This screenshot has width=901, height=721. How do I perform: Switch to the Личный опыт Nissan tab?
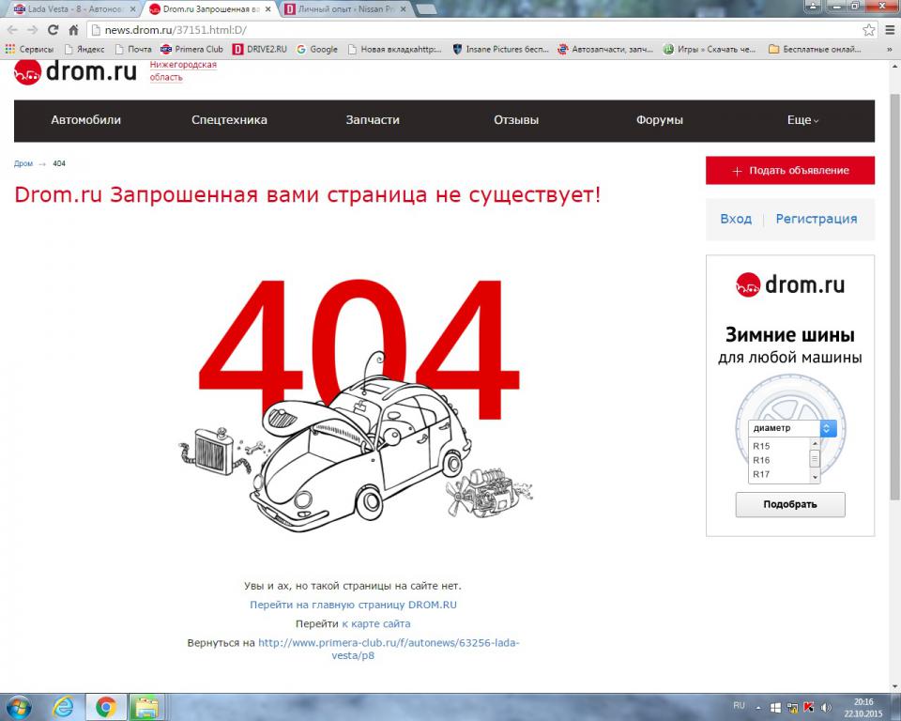point(346,9)
